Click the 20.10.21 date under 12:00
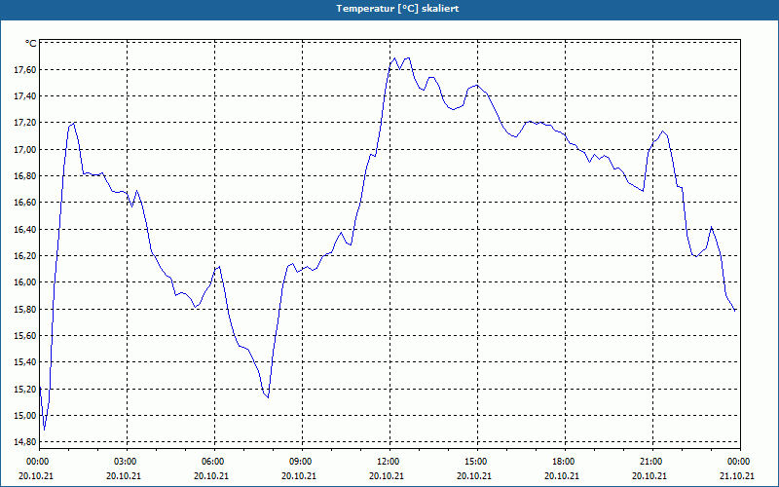Image resolution: width=779 pixels, height=487 pixels. tap(387, 476)
